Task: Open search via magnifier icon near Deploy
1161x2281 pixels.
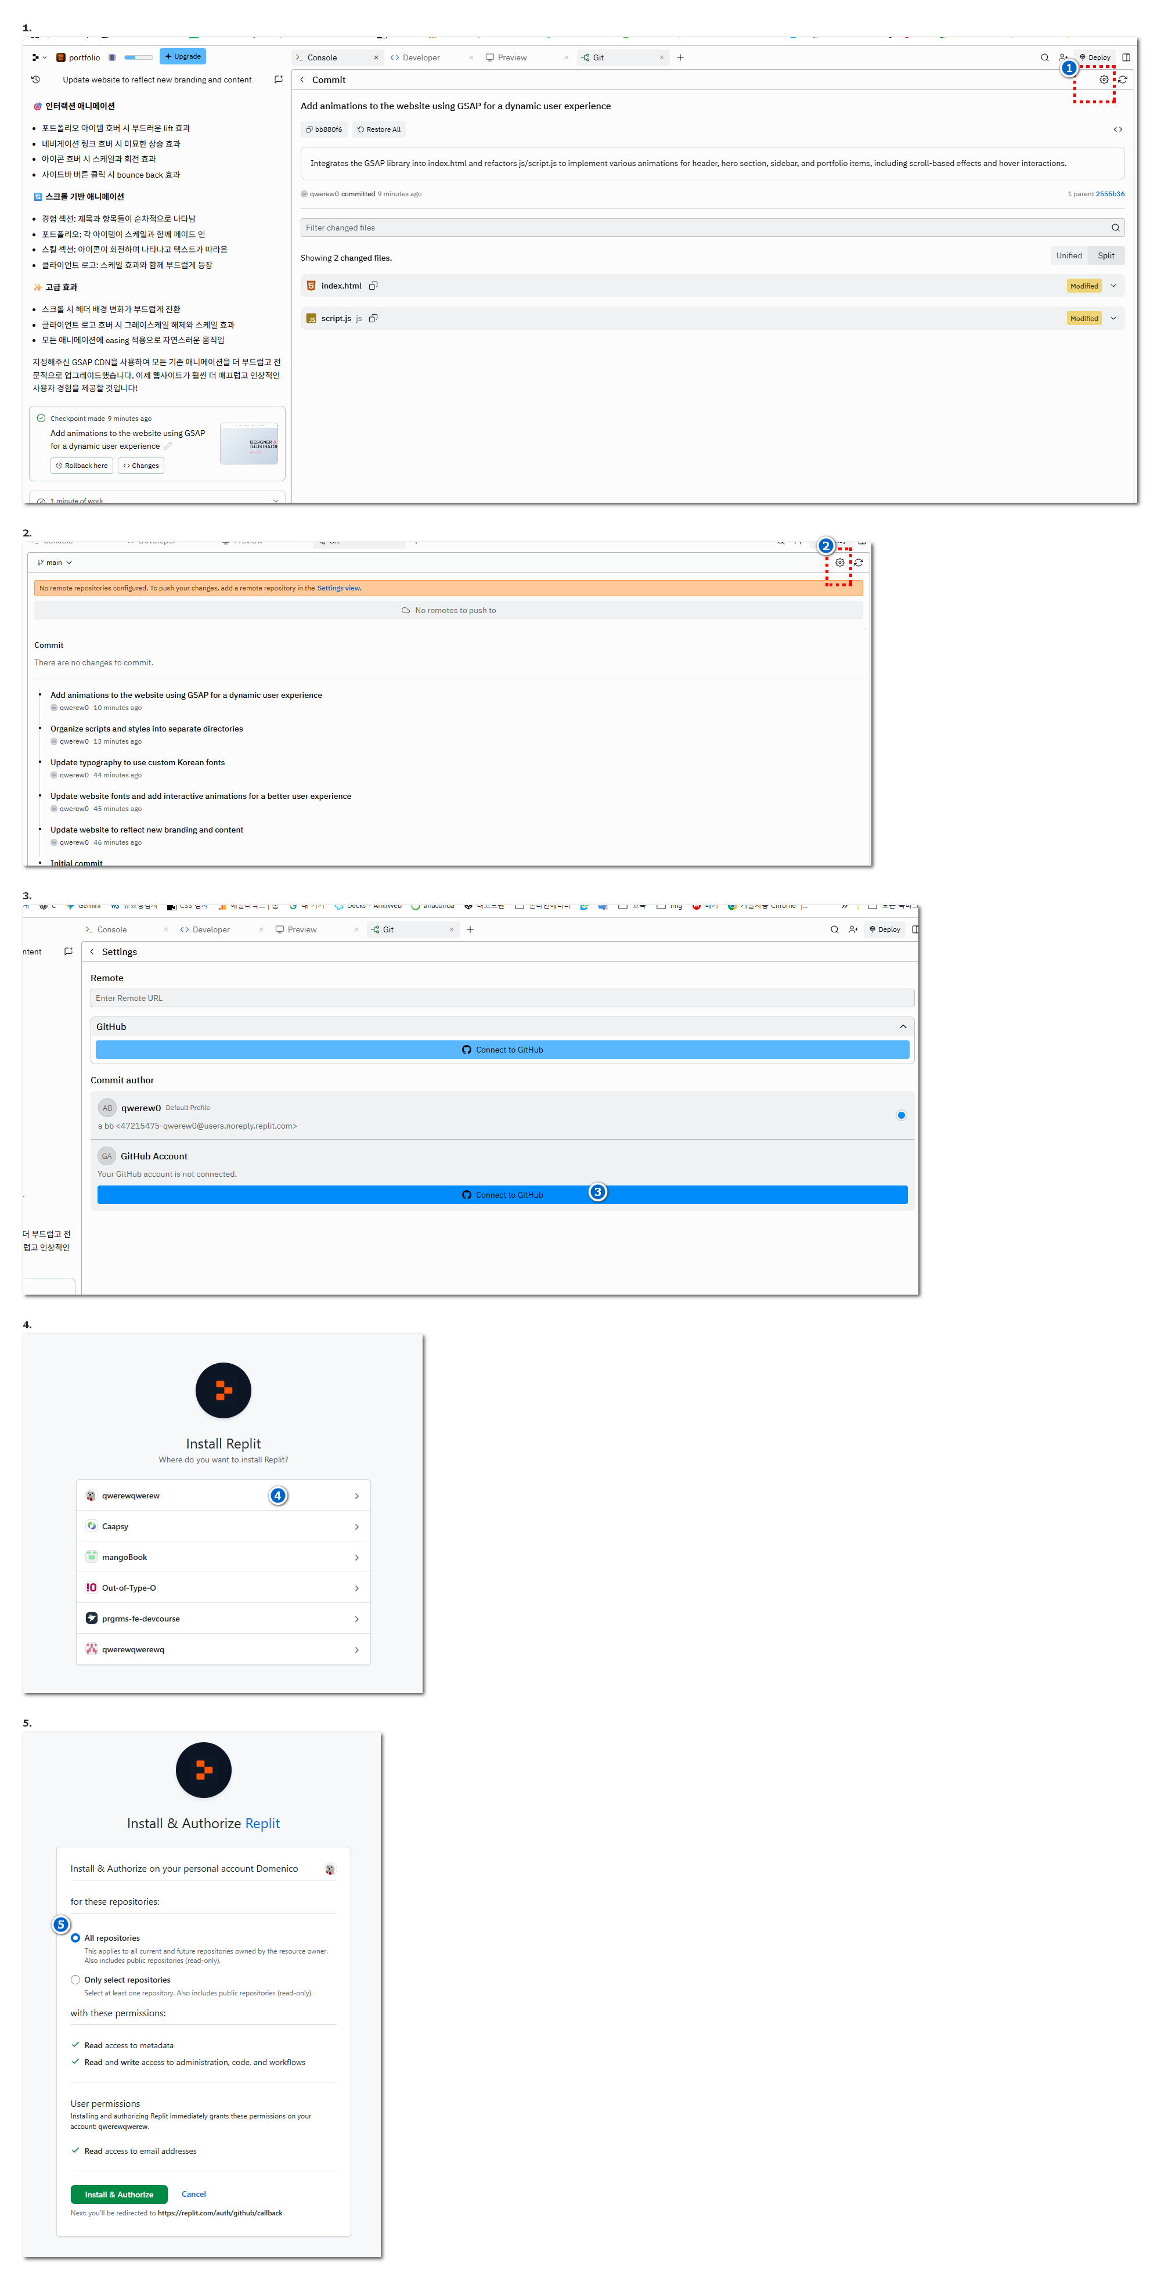Action: pyautogui.click(x=1044, y=57)
